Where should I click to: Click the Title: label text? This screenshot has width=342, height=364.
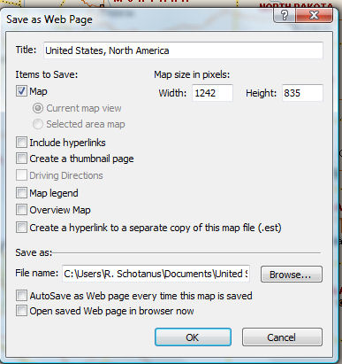26,50
